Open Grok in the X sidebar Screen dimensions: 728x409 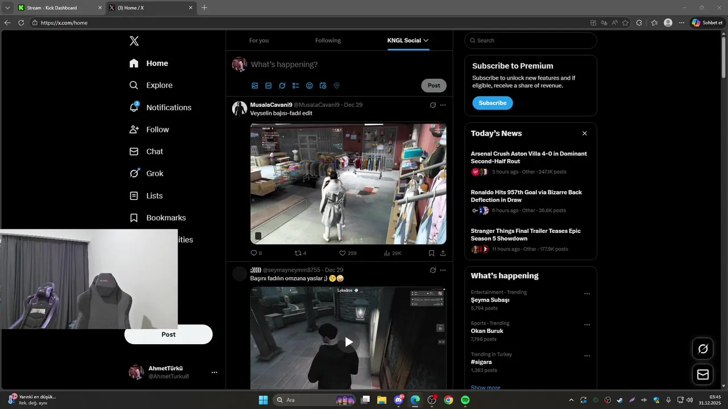pos(146,173)
